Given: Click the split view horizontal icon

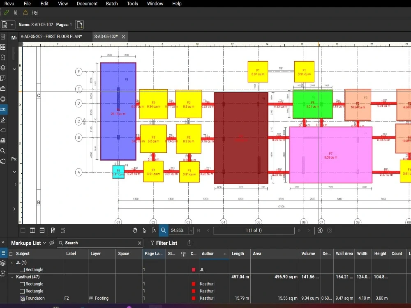Looking at the screenshot, I should click(x=42, y=230).
